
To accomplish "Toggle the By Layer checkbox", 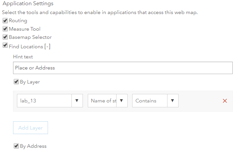I will (16, 82).
